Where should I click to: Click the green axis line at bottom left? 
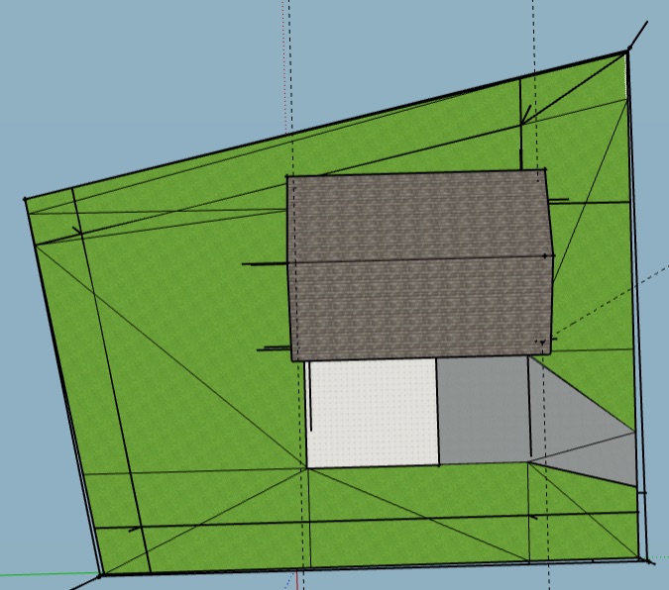point(40,574)
